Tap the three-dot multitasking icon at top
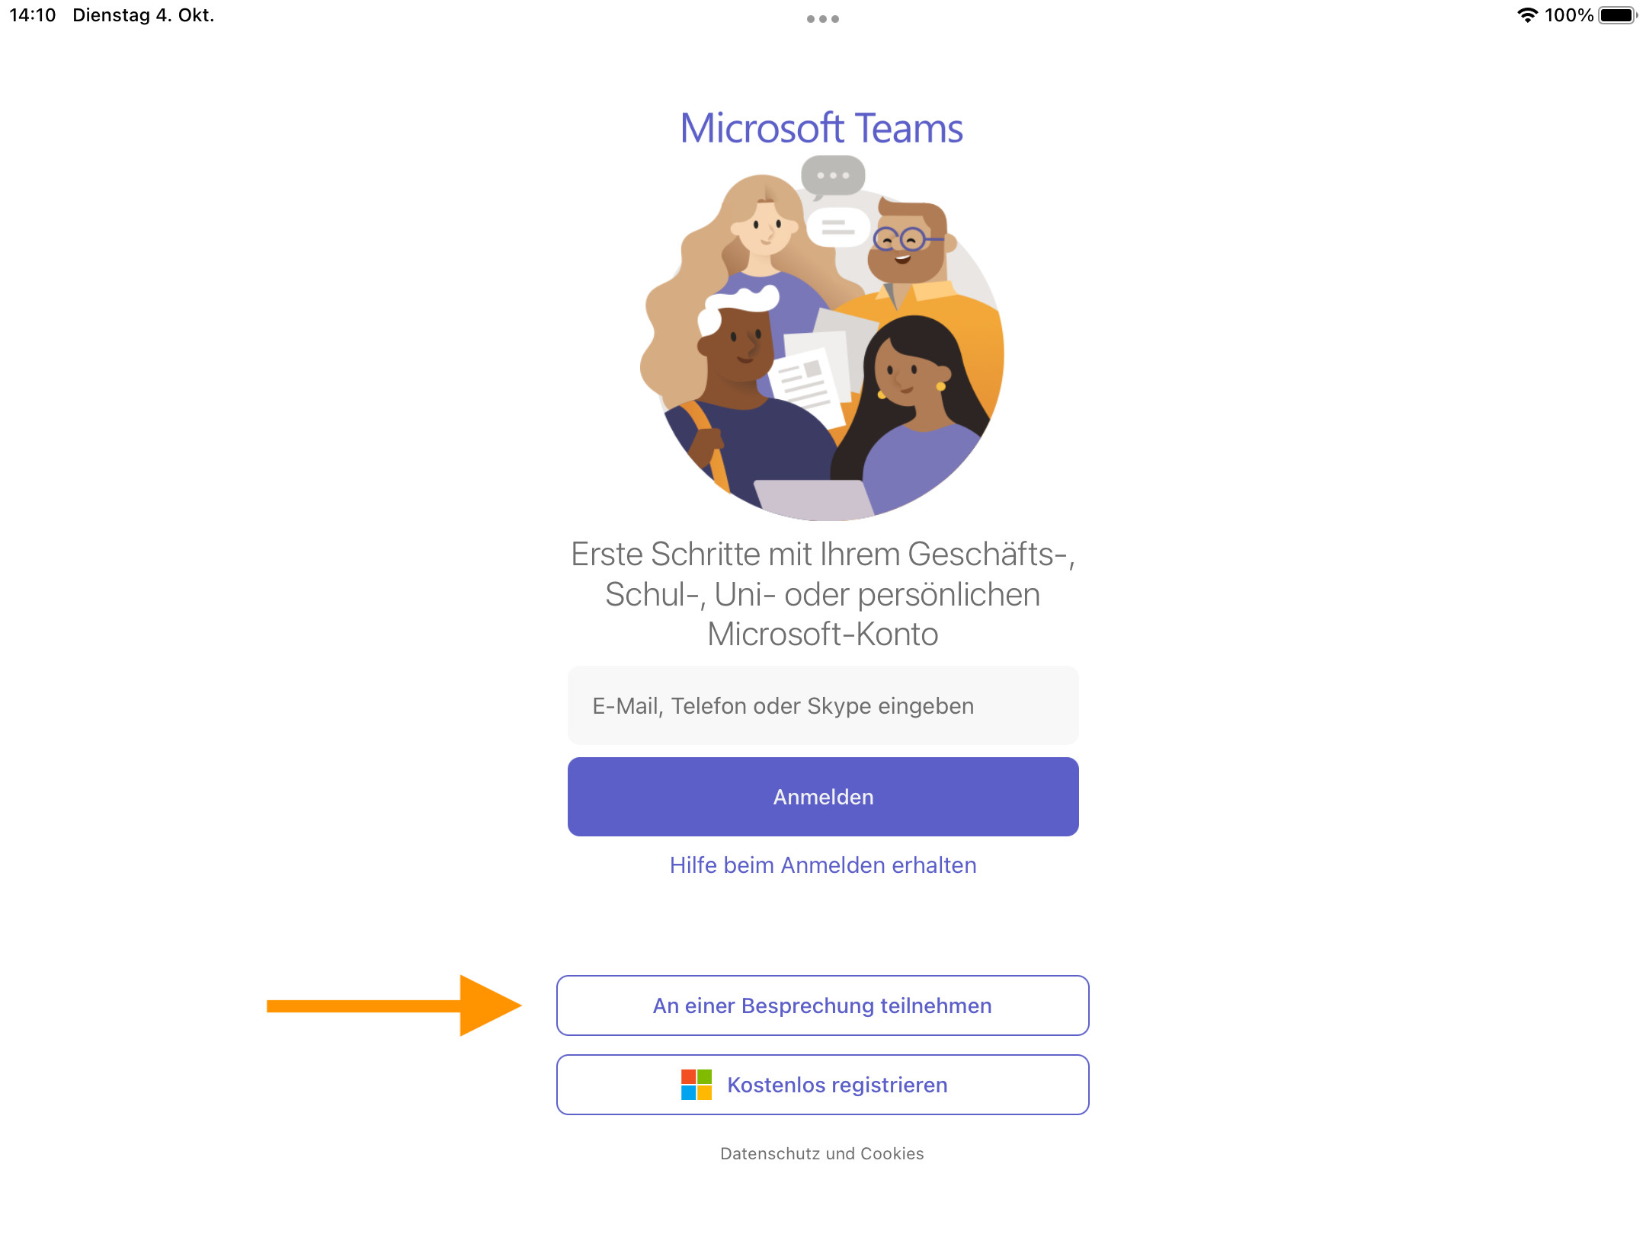This screenshot has width=1646, height=1234. [823, 19]
